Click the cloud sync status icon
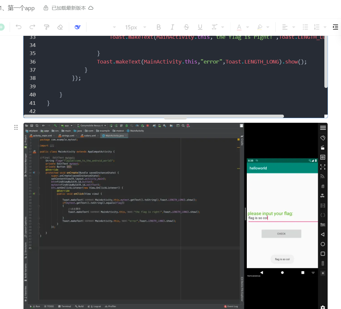Image resolution: width=341 pixels, height=309 pixels. [x=91, y=8]
